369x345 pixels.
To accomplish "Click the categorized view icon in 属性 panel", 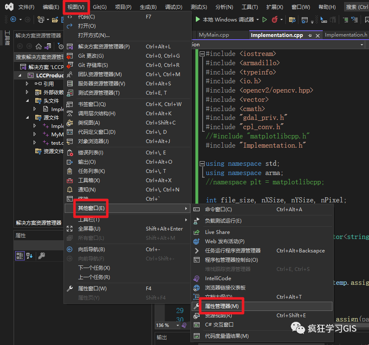I will [20, 256].
